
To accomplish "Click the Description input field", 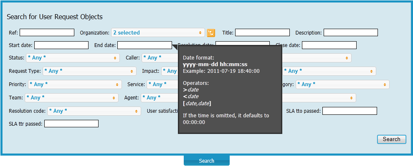I will (x=351, y=32).
